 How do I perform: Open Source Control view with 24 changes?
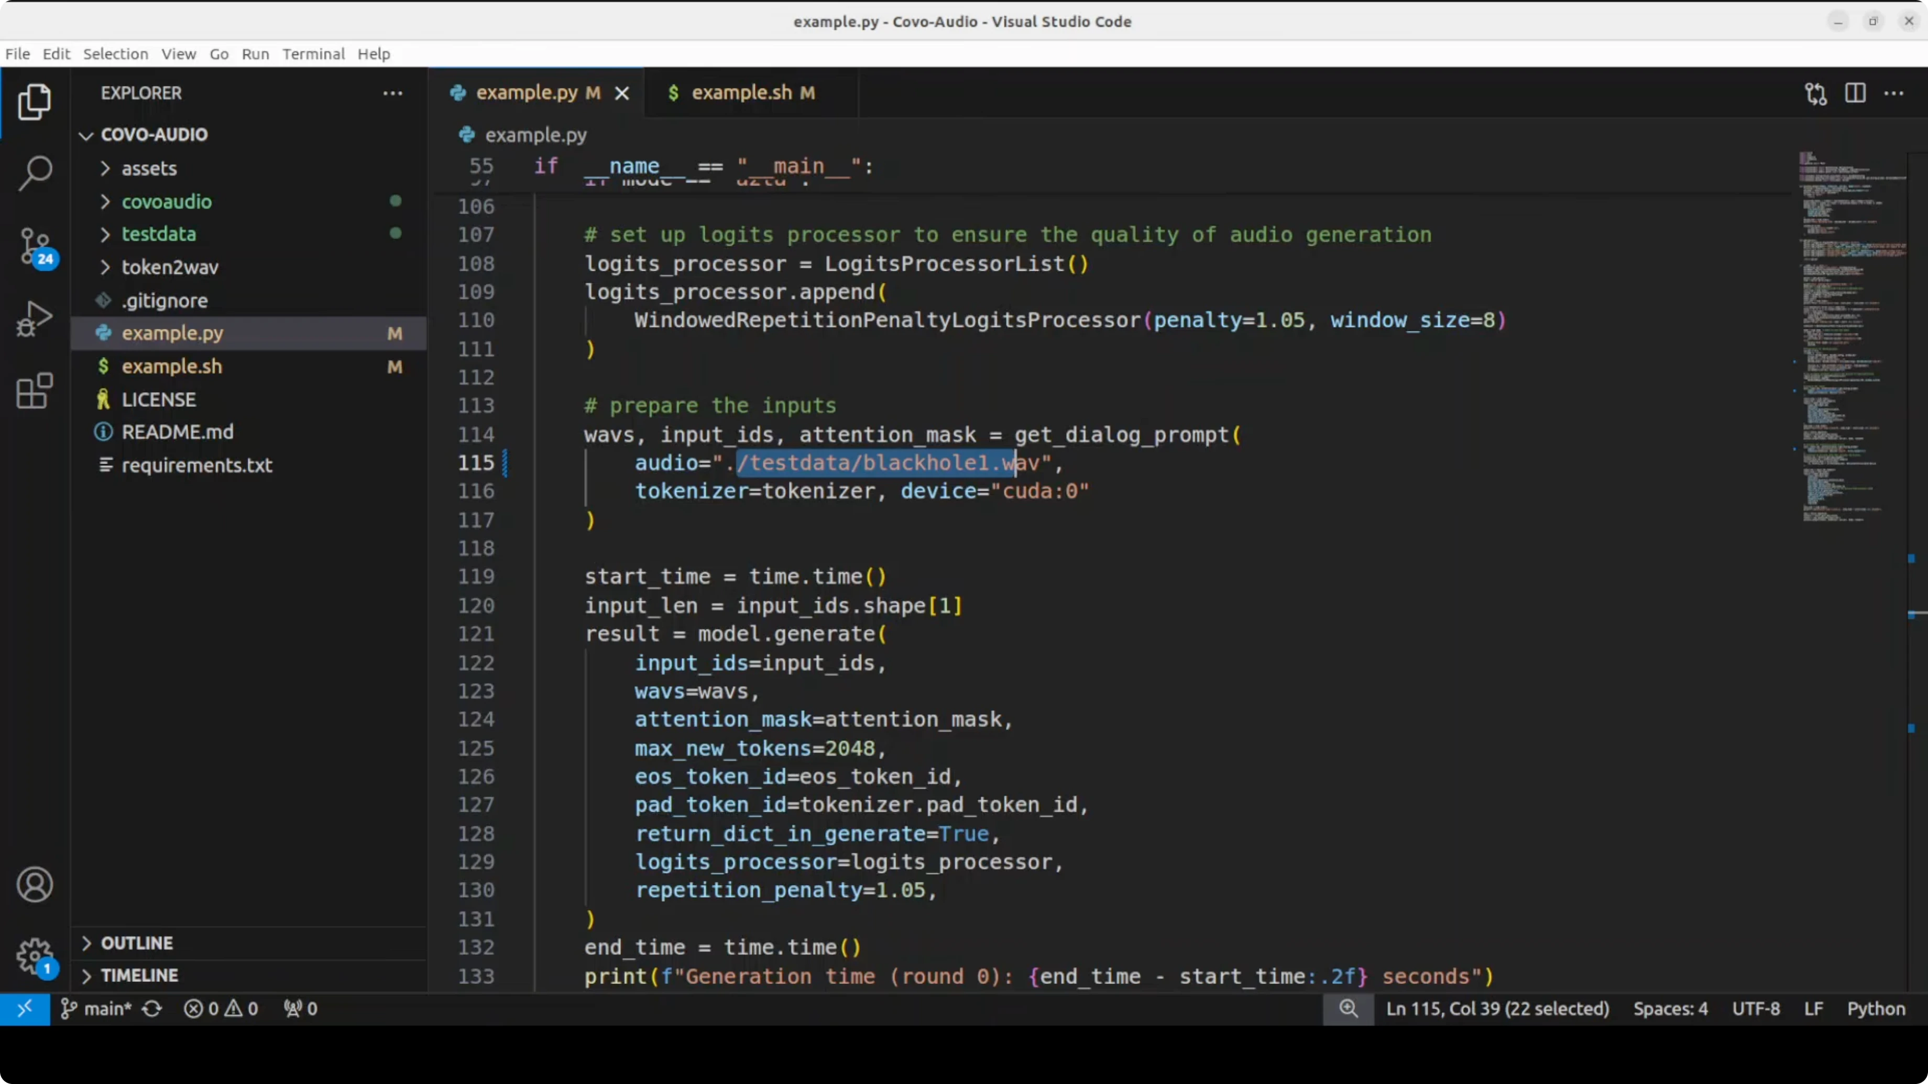click(x=35, y=246)
